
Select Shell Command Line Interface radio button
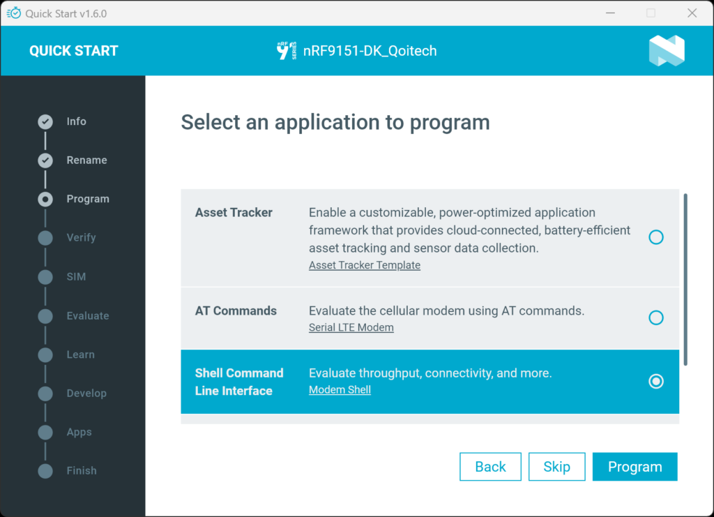(x=655, y=382)
